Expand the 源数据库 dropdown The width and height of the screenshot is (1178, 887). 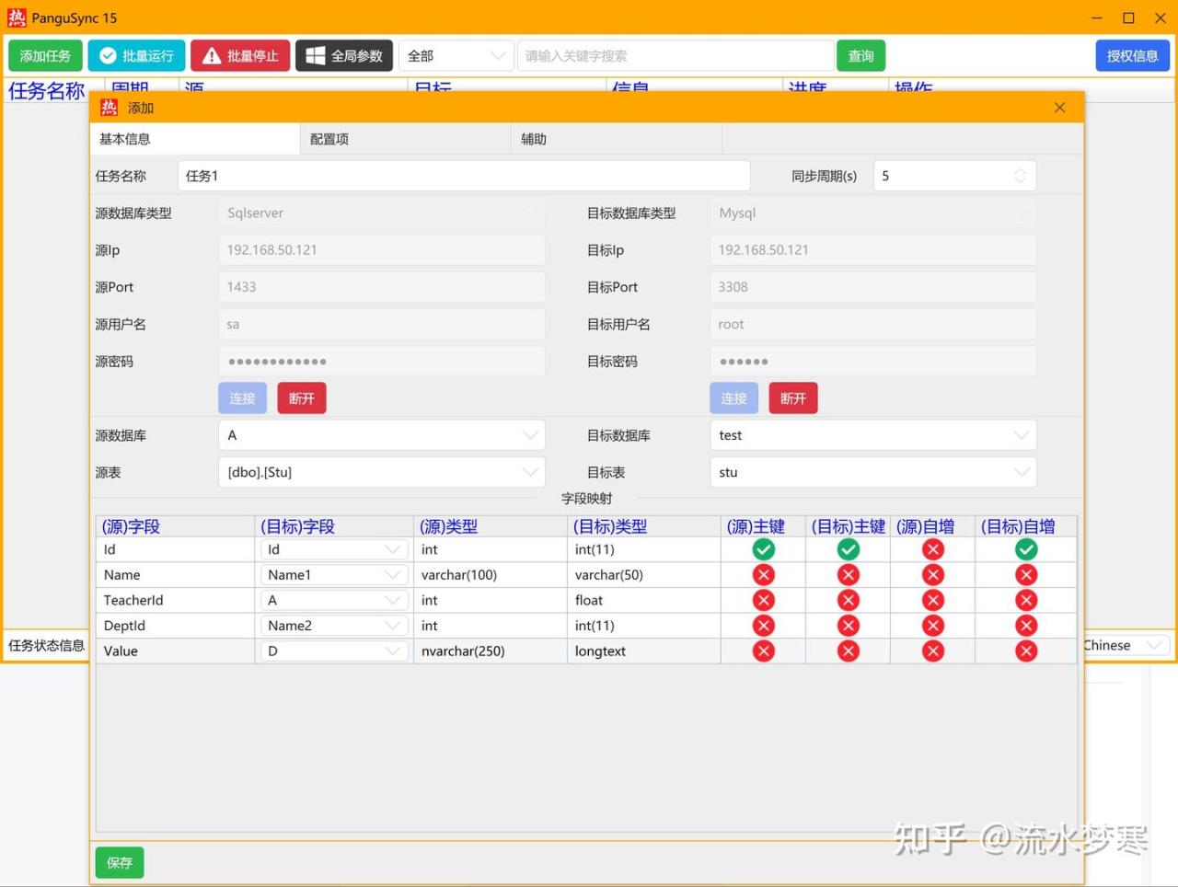530,435
